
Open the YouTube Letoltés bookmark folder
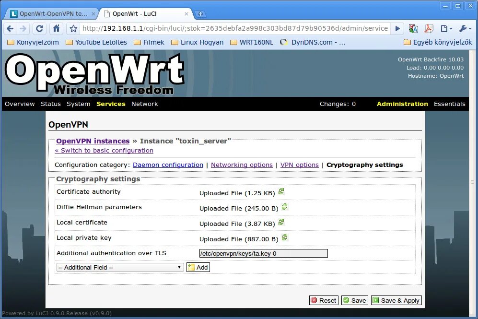[x=96, y=42]
